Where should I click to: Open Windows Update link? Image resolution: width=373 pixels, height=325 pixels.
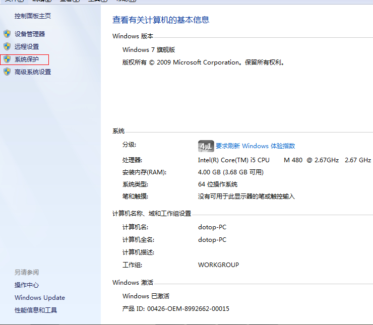pyautogui.click(x=40, y=297)
